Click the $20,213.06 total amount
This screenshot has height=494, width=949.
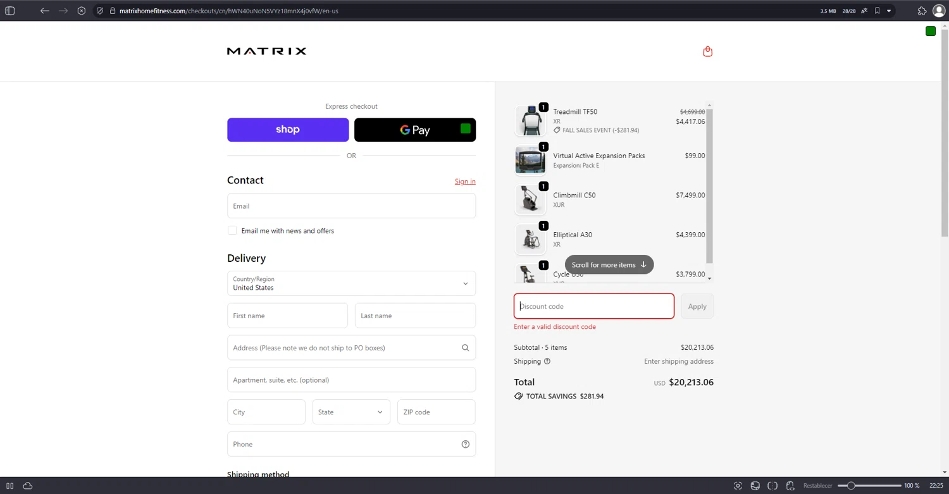click(691, 383)
